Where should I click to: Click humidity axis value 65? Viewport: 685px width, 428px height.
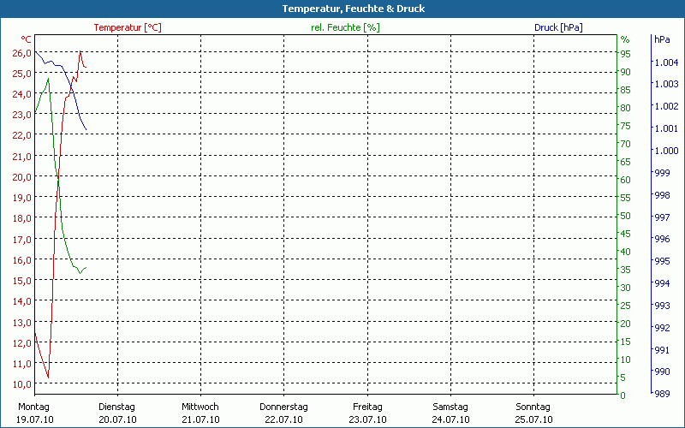tap(626, 162)
